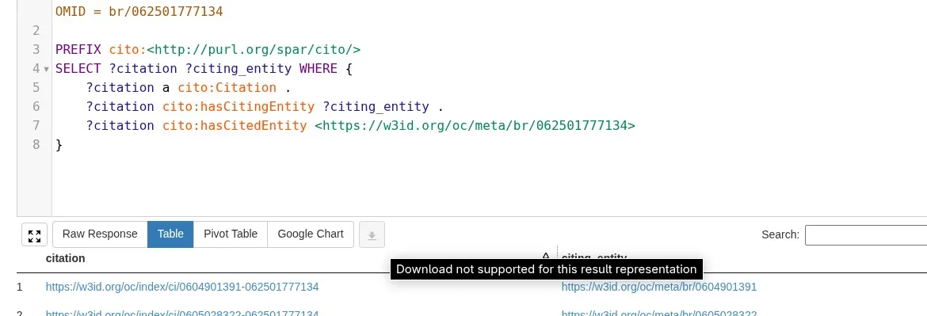Toggle the citation column sort arrow

point(546,257)
